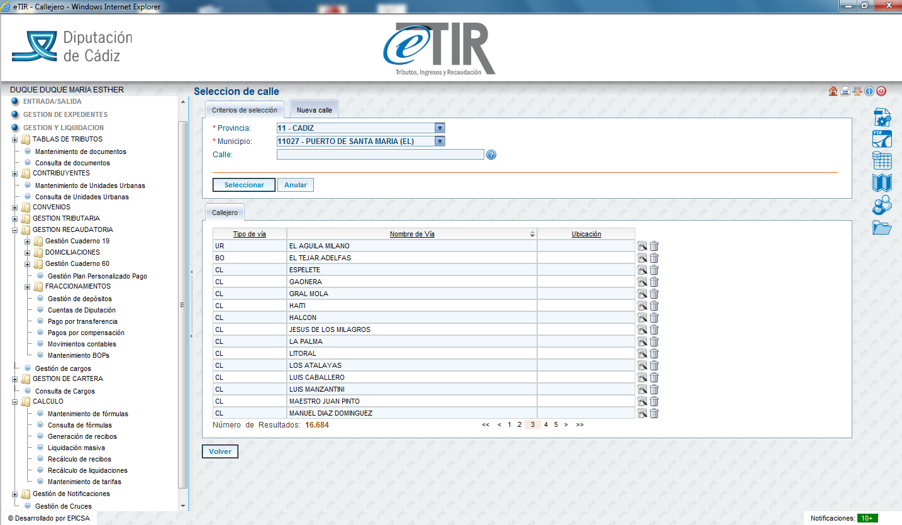Open the users icon in header toolbar
The image size is (902, 525).
857,91
